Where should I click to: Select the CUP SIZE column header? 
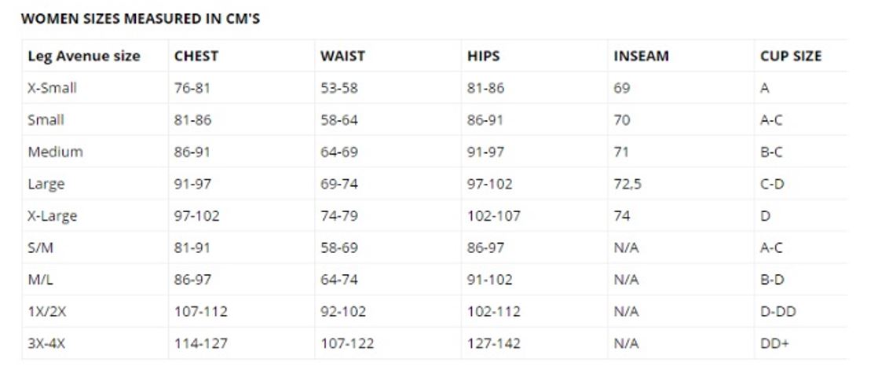click(791, 57)
